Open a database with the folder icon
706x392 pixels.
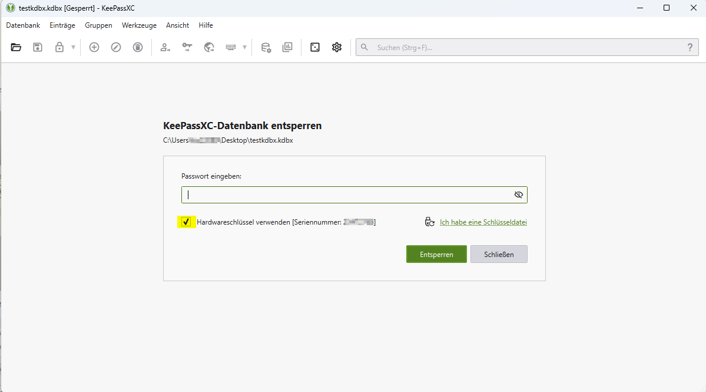tap(16, 47)
